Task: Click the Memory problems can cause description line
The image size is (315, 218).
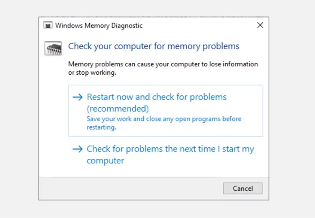Action: pyautogui.click(x=163, y=64)
